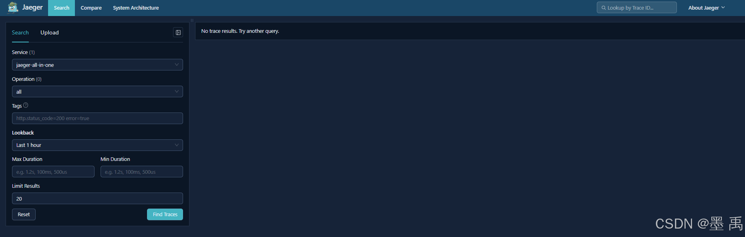Screen dimensions: 745x237
Task: Open the Search tab in top navigation
Action: tap(62, 8)
